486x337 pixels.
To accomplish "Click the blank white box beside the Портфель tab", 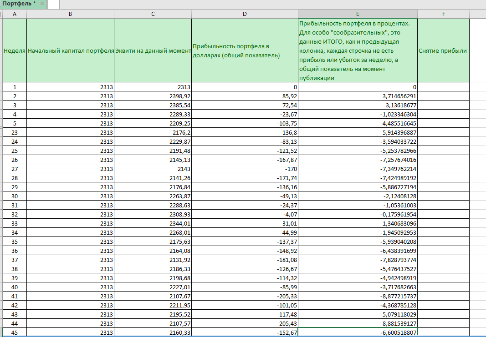I will [x=53, y=4].
